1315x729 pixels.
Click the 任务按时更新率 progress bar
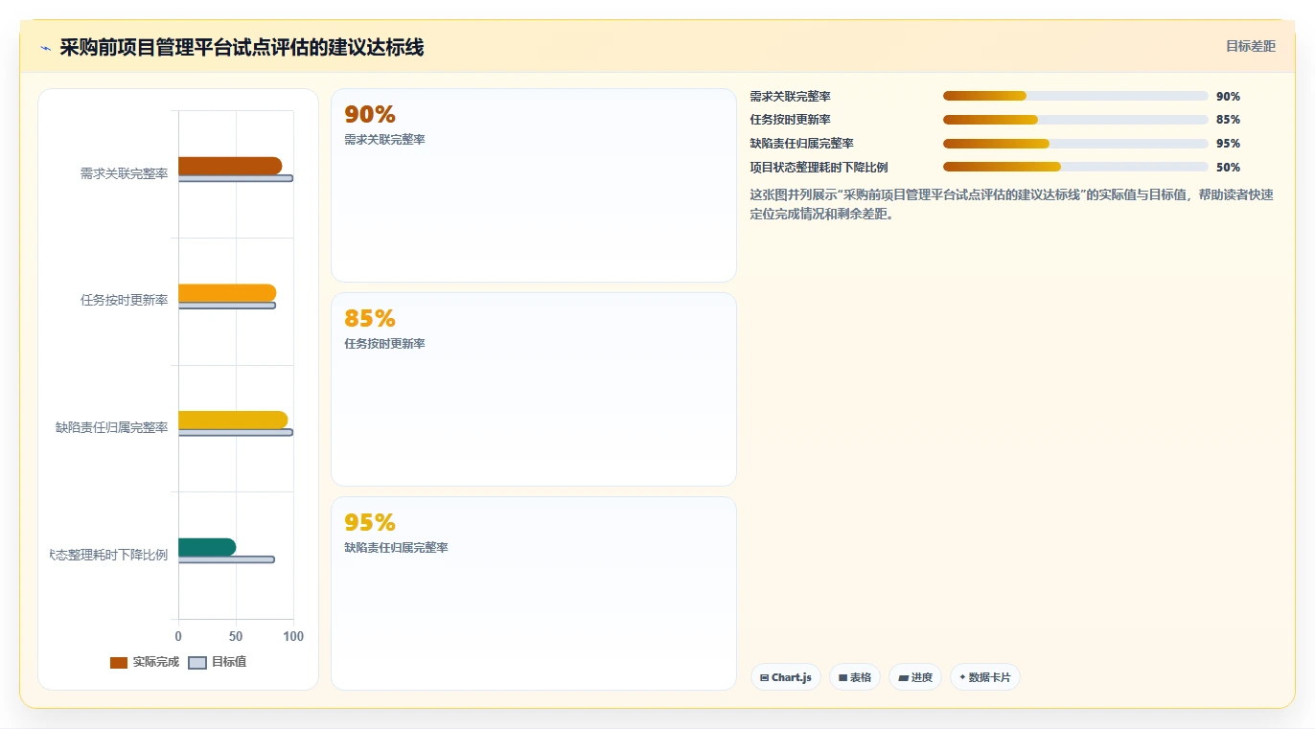point(1075,120)
